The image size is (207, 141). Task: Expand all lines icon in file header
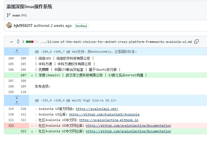coord(18,41)
